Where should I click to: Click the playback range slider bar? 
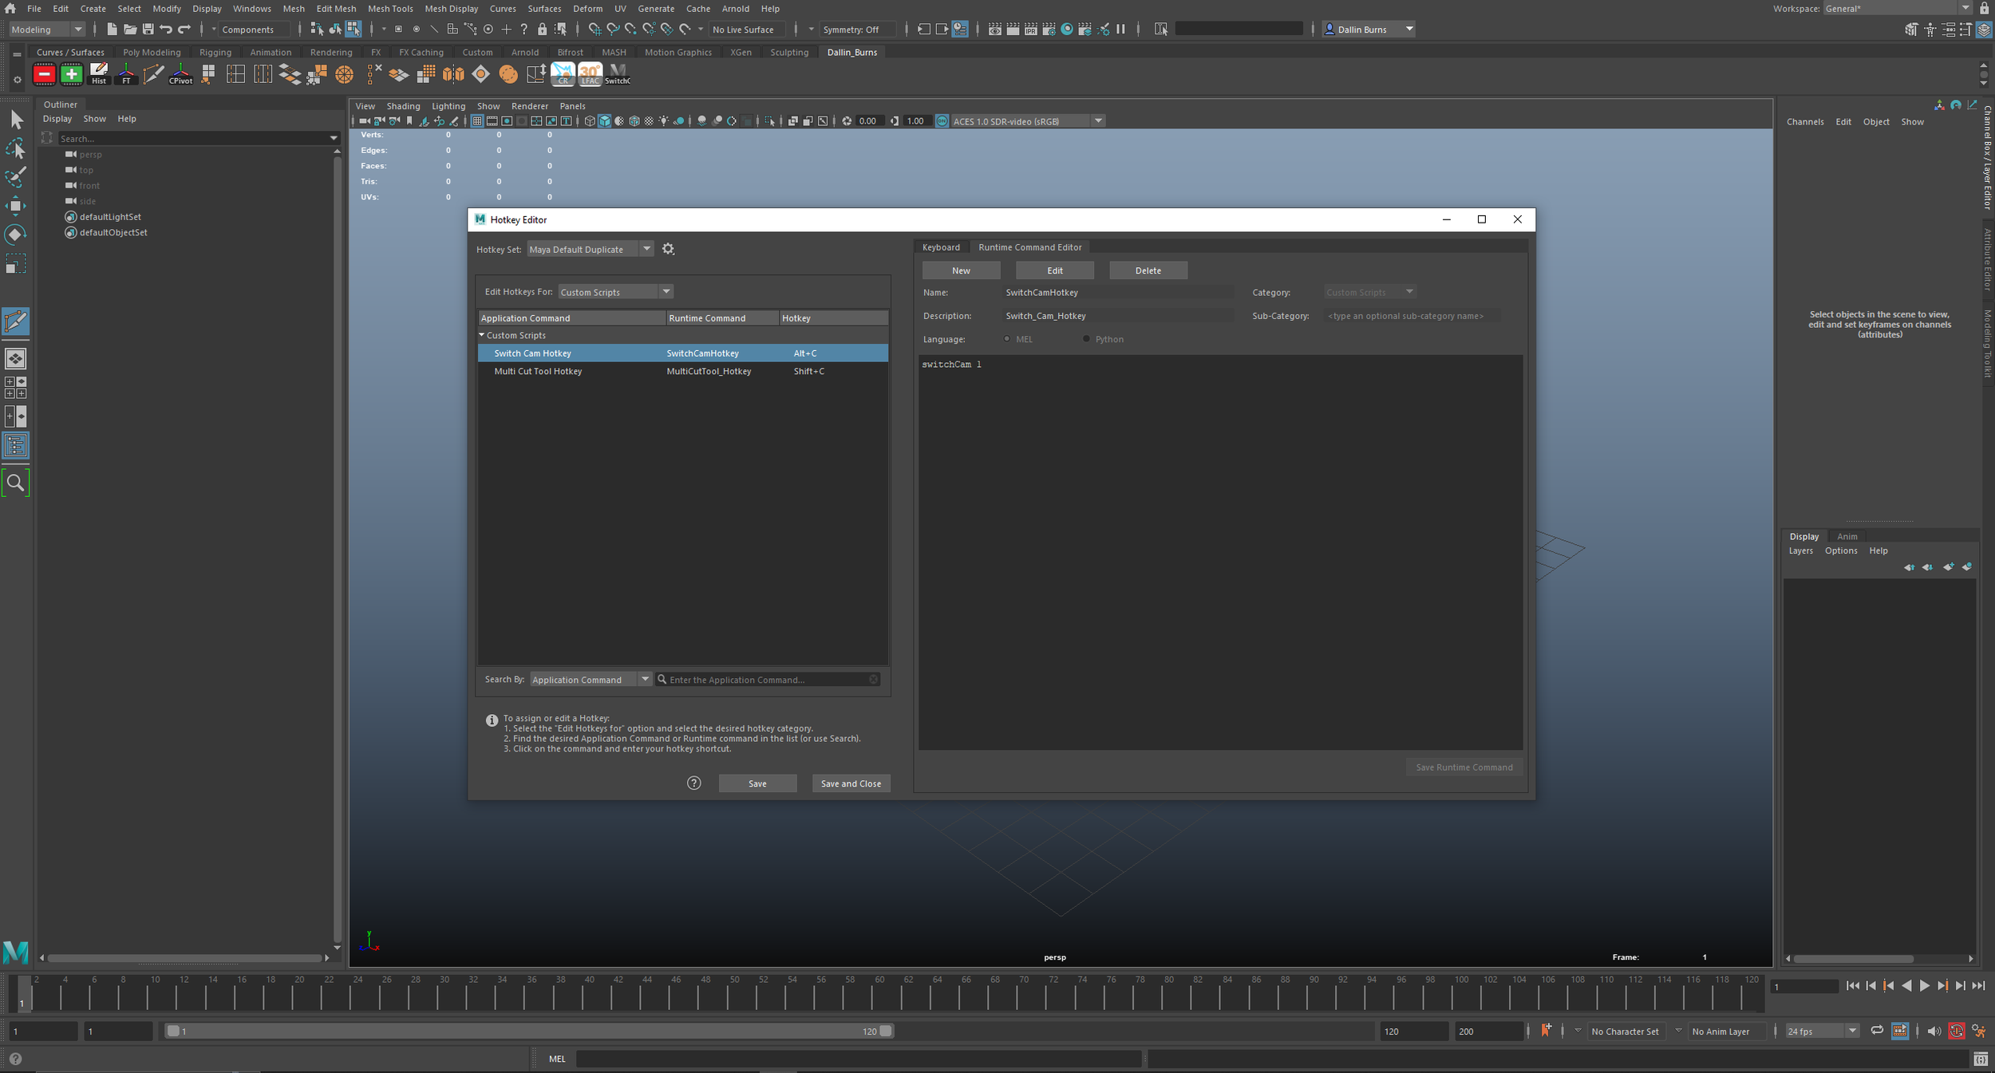[x=527, y=1032]
